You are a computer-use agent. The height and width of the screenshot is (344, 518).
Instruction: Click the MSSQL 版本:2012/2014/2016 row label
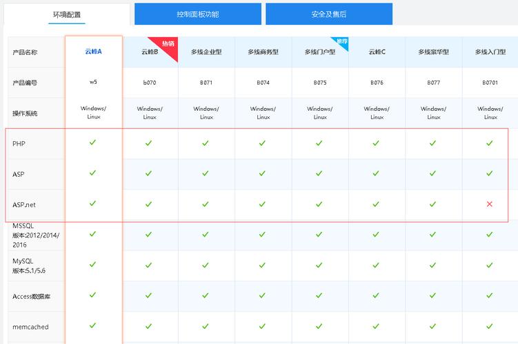(36, 235)
